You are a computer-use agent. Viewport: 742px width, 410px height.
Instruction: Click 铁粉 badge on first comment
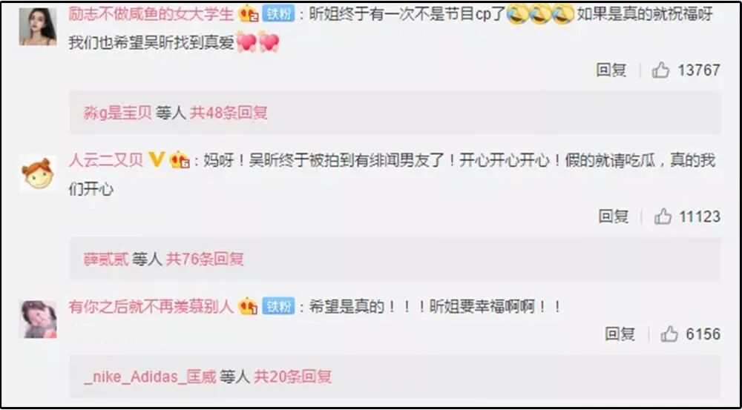point(278,14)
